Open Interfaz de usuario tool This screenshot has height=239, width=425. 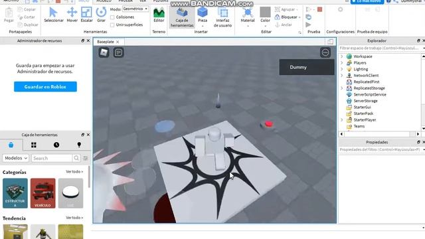tap(222, 17)
